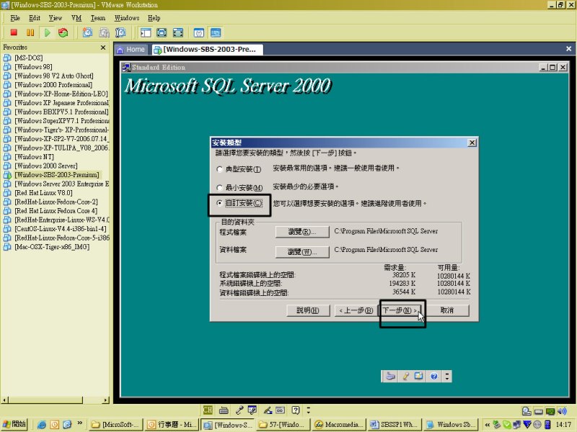Image resolution: width=577 pixels, height=432 pixels.
Task: Open the VM menu
Action: pyautogui.click(x=76, y=17)
